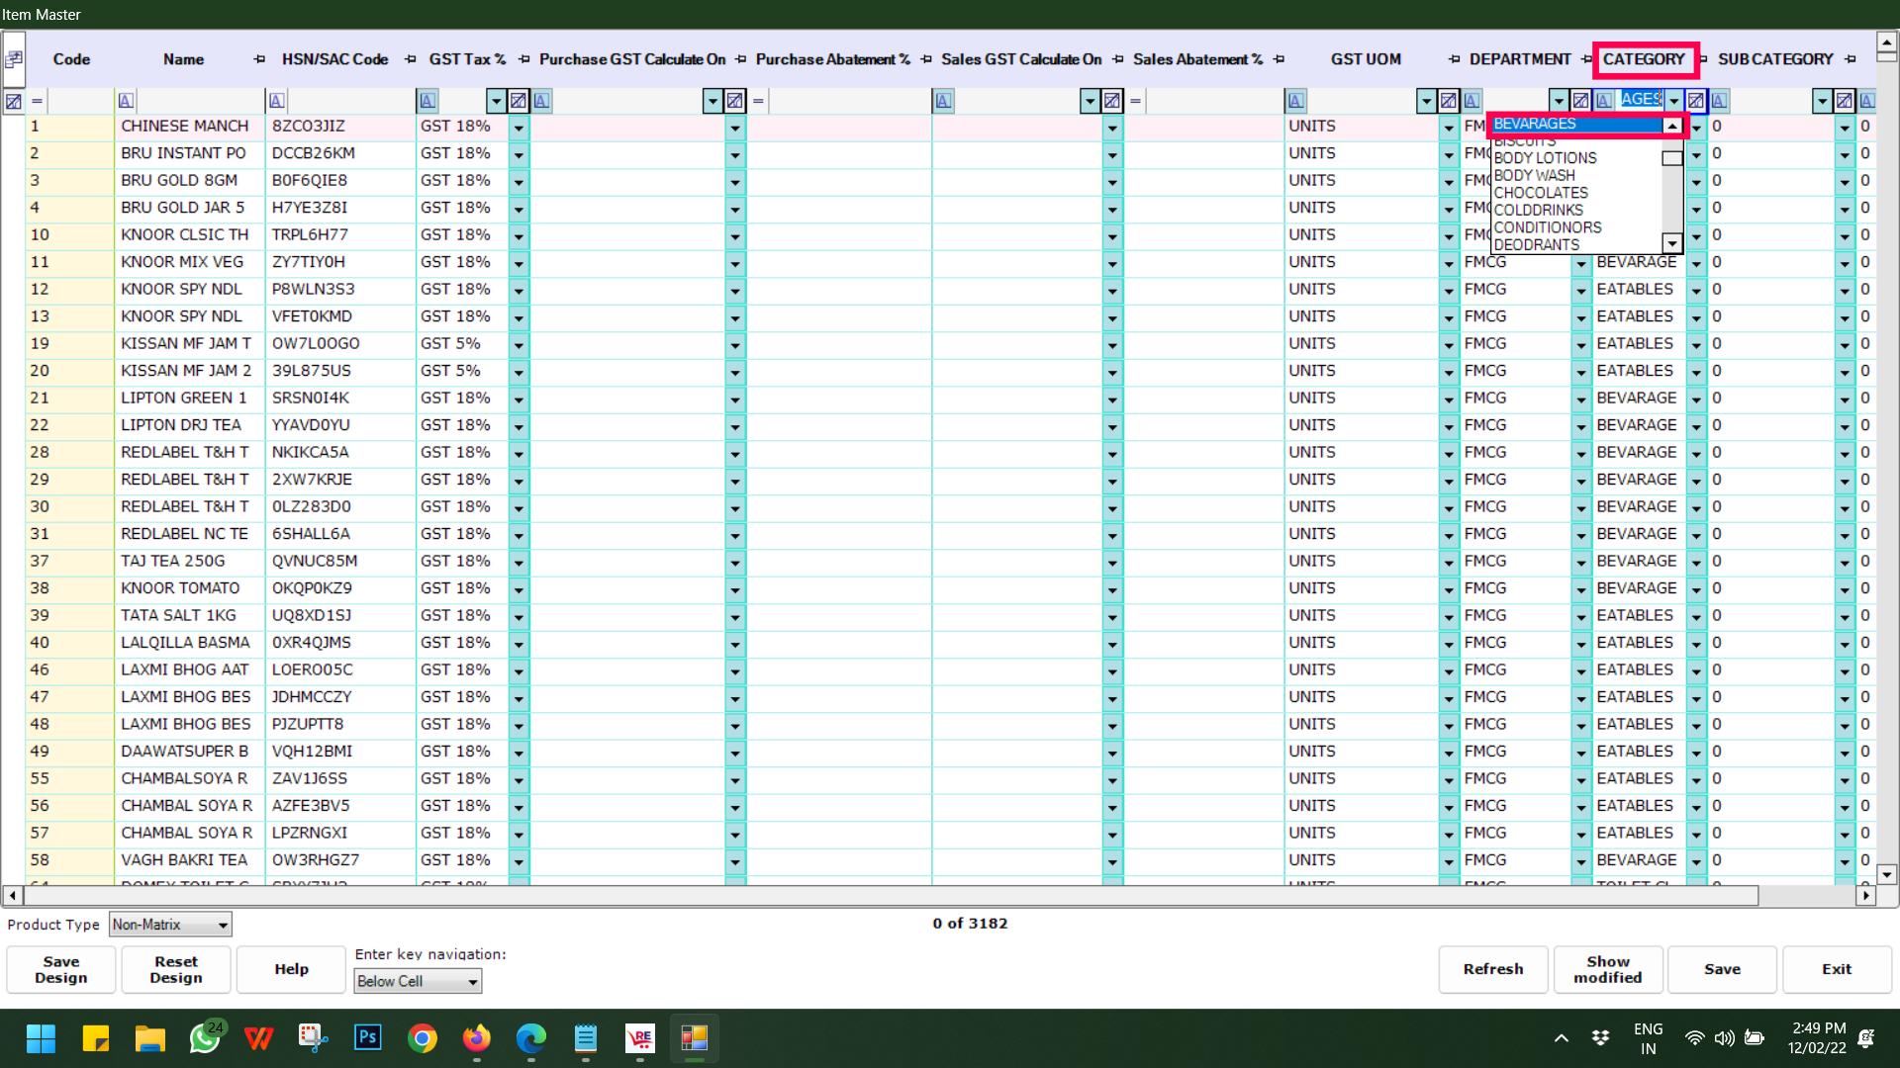This screenshot has width=1900, height=1068.
Task: Click the Name filter operator 'A' icon
Action: pyautogui.click(x=126, y=100)
